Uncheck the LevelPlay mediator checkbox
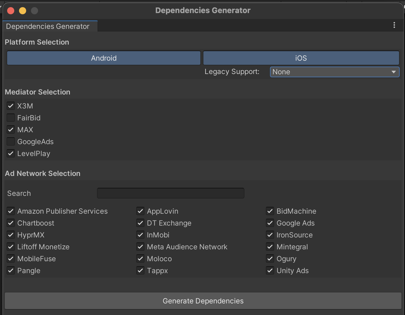 coord(11,153)
